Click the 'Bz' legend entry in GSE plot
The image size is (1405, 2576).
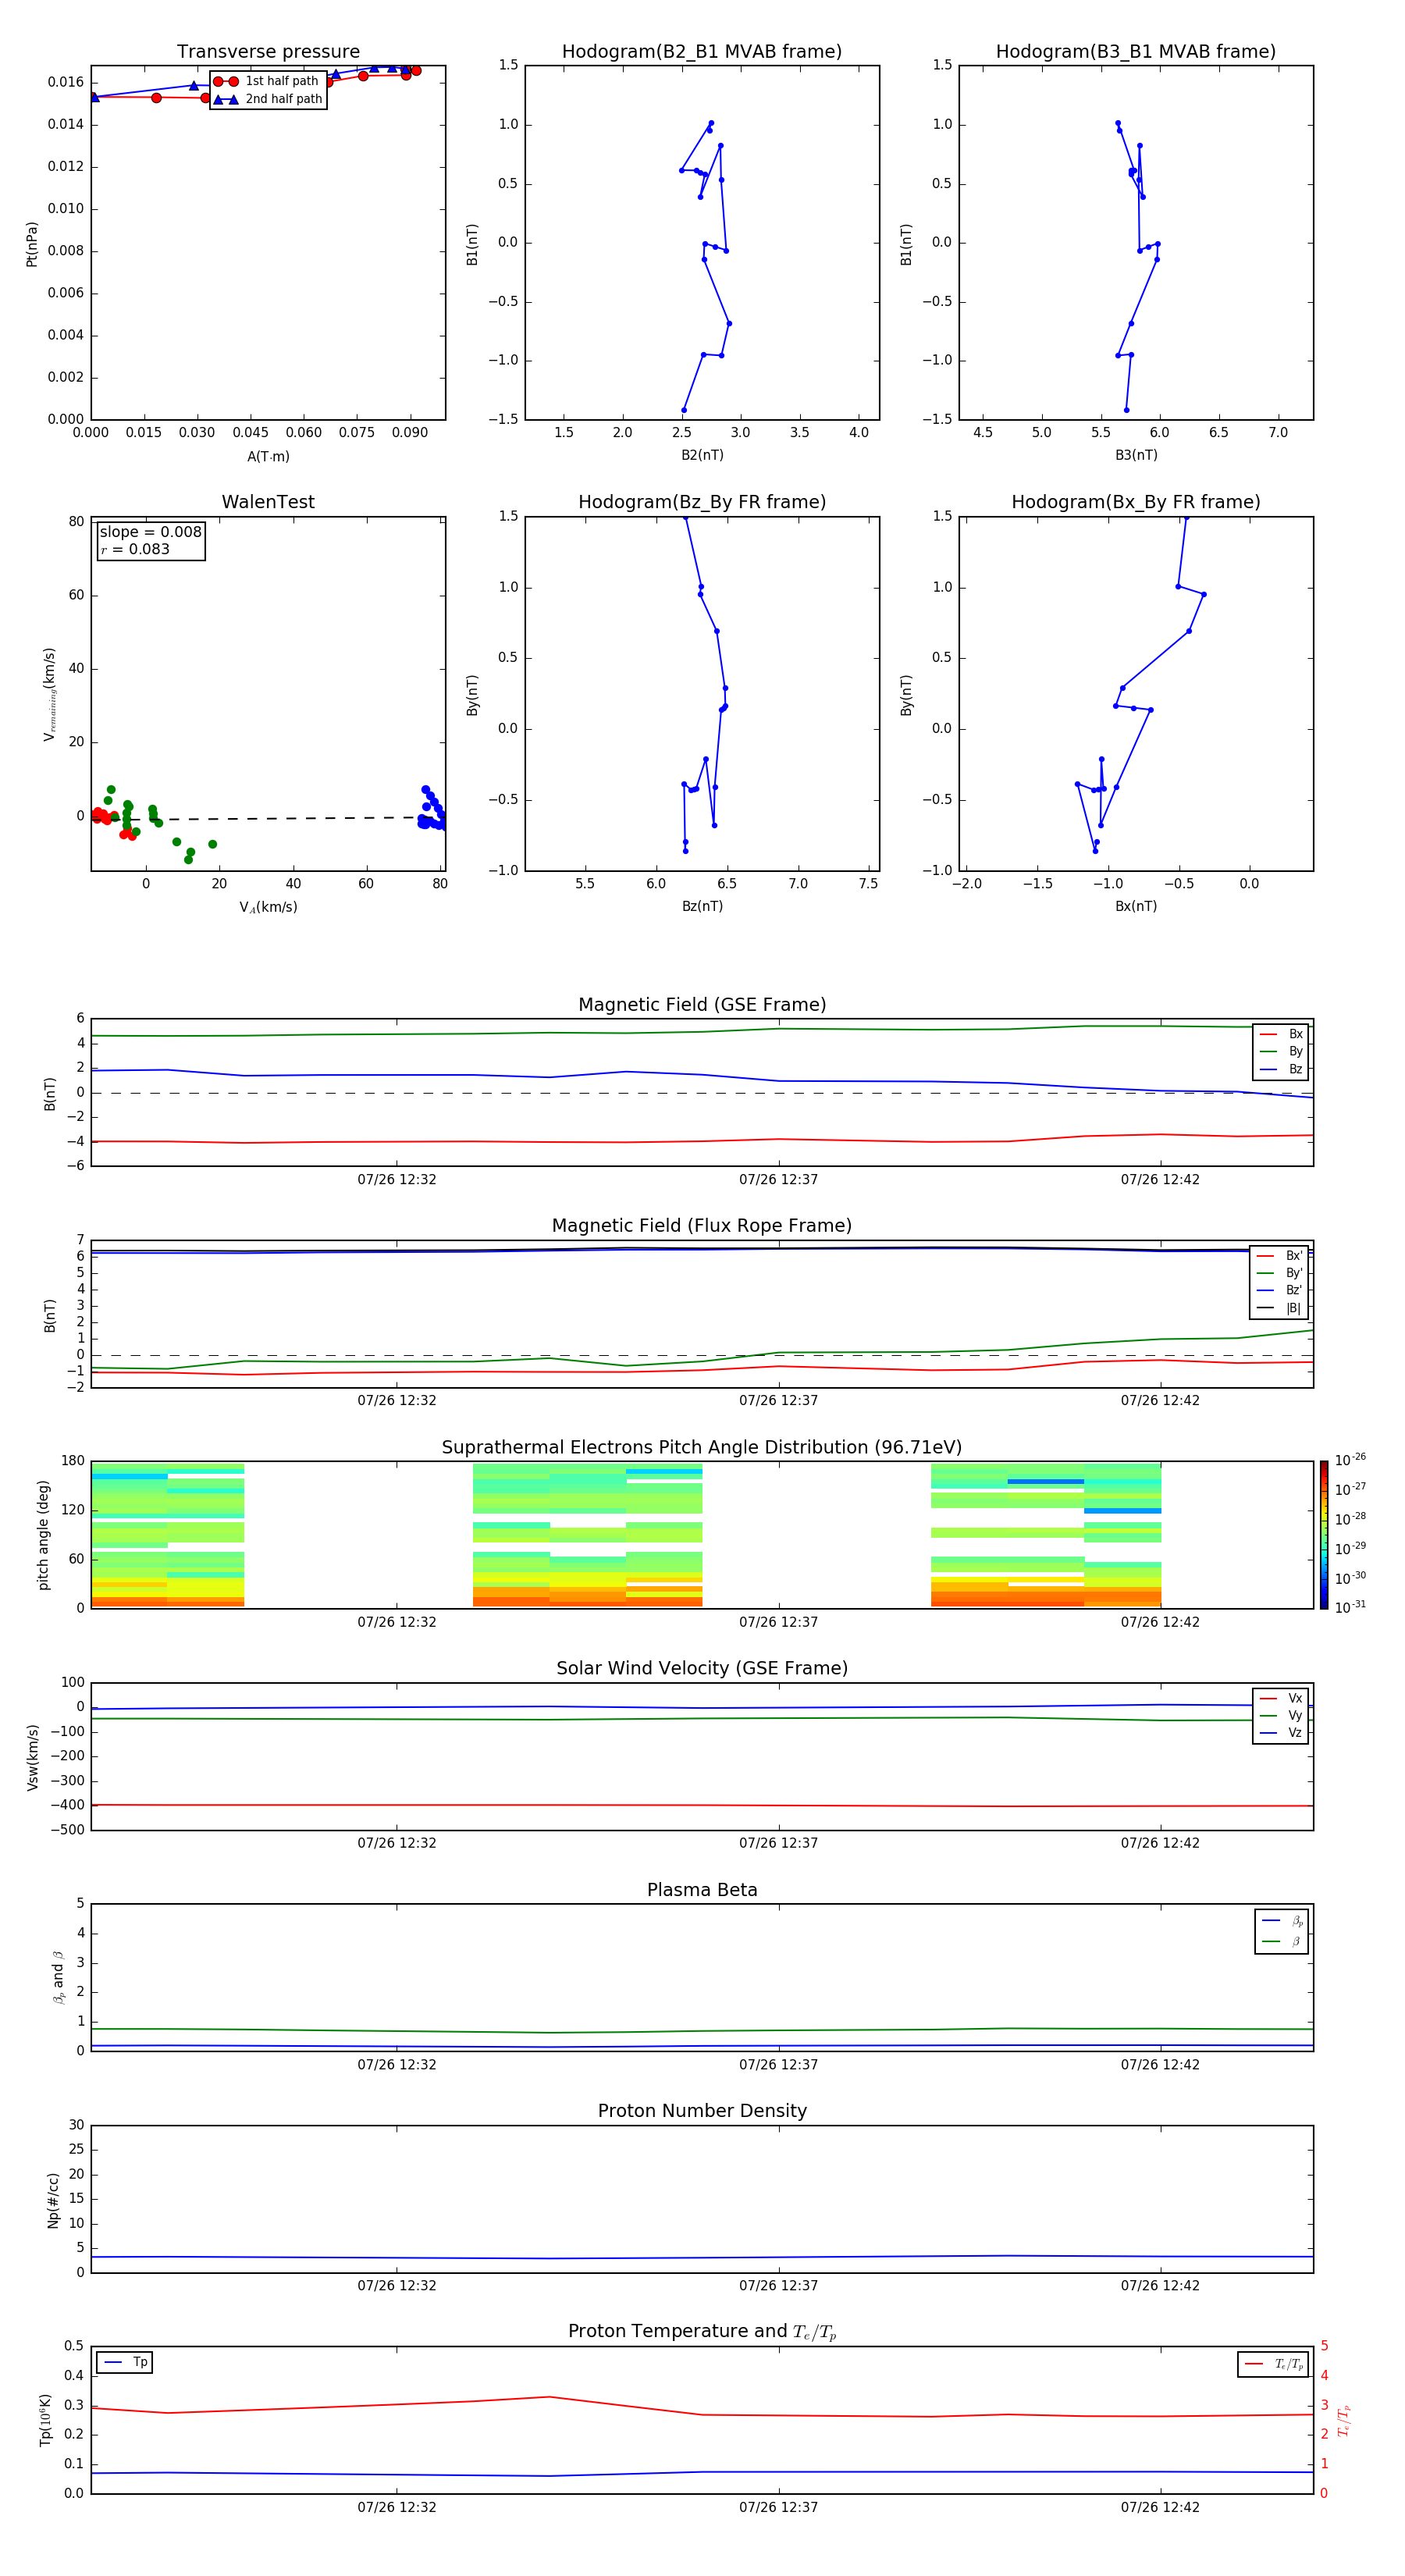[1281, 1069]
